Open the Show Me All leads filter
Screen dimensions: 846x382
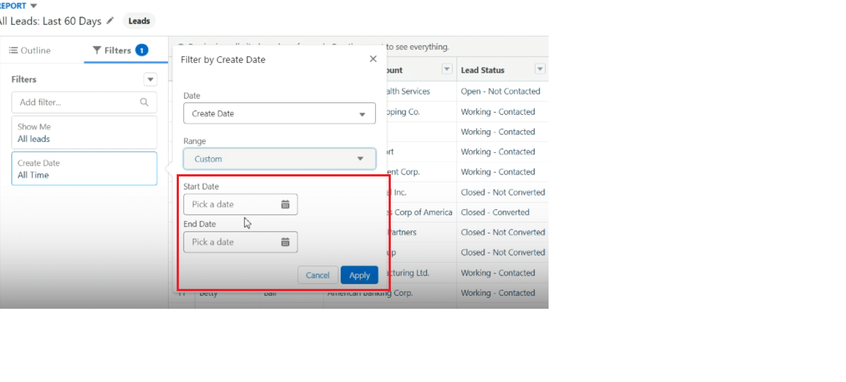(84, 133)
